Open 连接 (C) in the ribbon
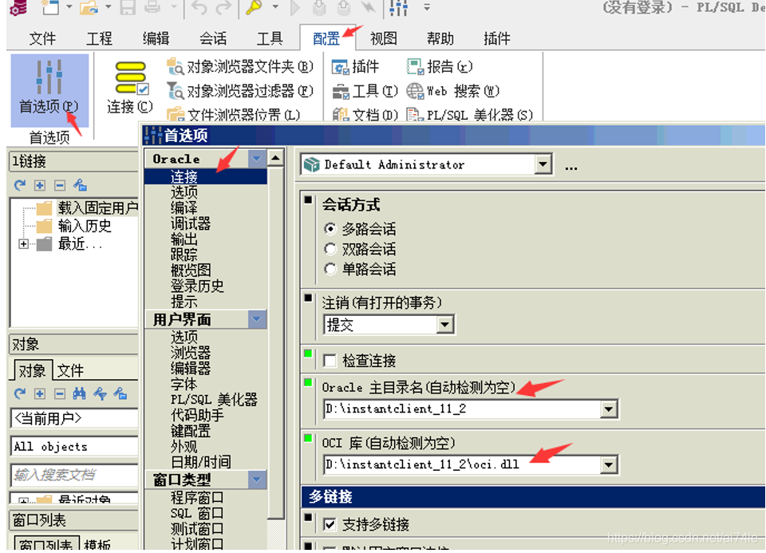The height and width of the screenshot is (553, 766). coord(130,88)
